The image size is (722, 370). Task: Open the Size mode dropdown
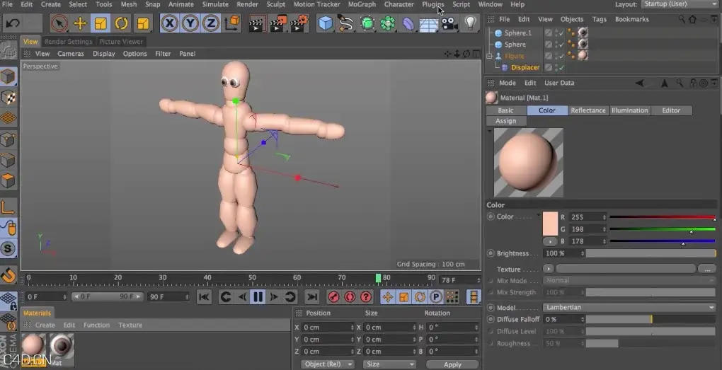tap(389, 364)
